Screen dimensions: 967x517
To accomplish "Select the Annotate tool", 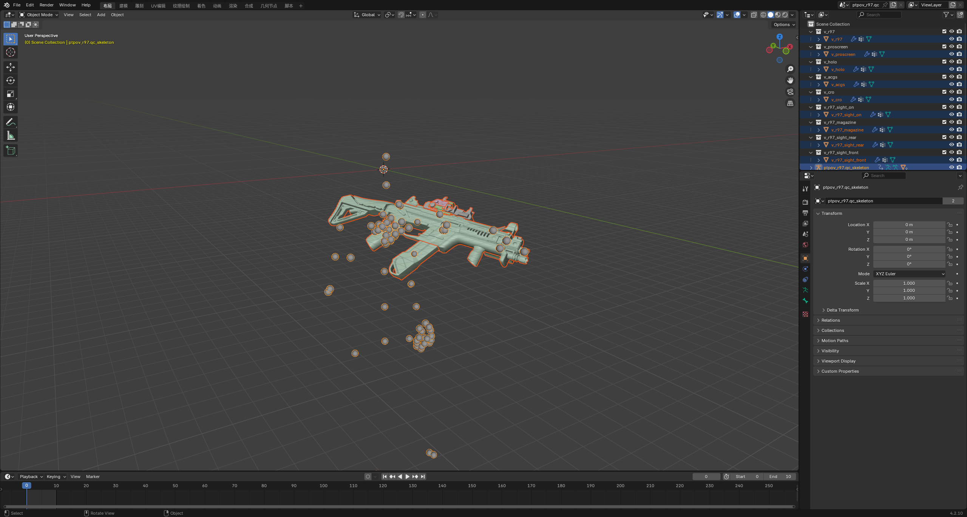I will (x=11, y=122).
